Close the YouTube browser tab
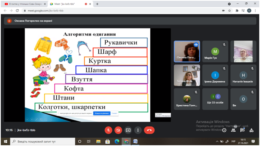 (45, 4)
